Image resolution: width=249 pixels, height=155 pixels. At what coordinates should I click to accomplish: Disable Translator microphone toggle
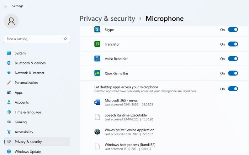(233, 44)
